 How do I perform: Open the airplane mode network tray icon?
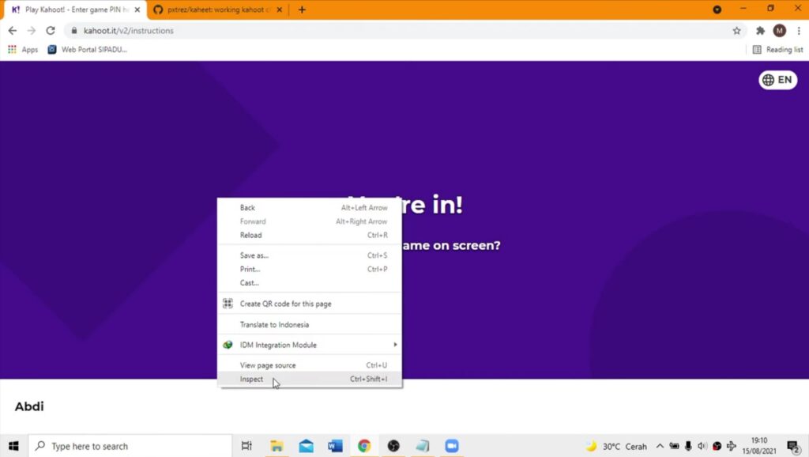coord(731,446)
